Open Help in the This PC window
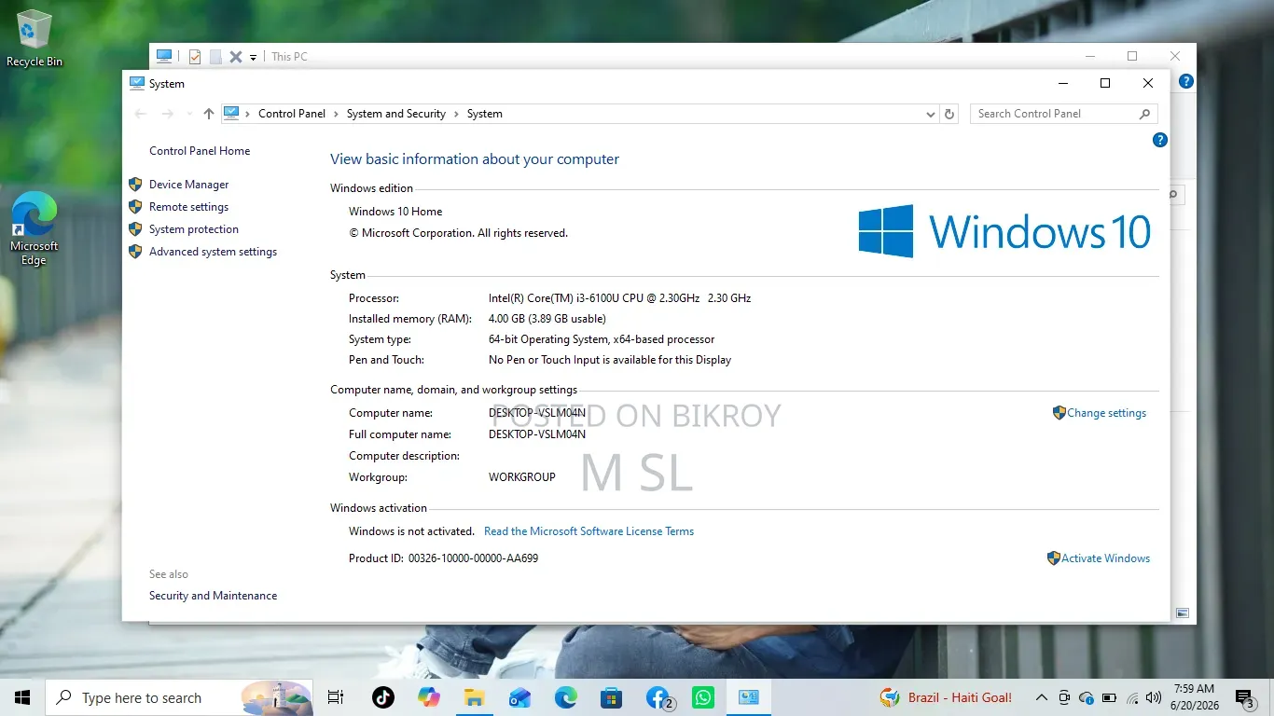 (x=1186, y=82)
